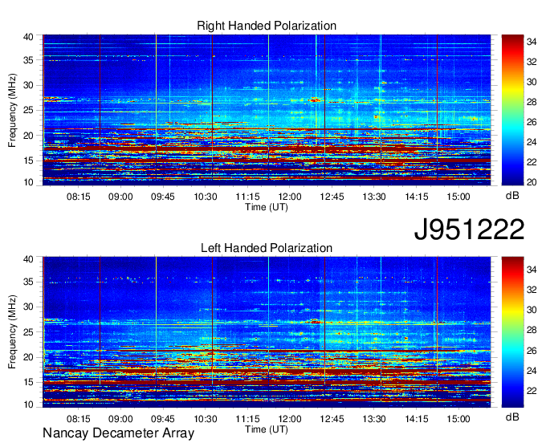Click the 10:30 tick on bottom plot
Image resolution: width=546 pixels, height=443 pixels.
[205, 419]
